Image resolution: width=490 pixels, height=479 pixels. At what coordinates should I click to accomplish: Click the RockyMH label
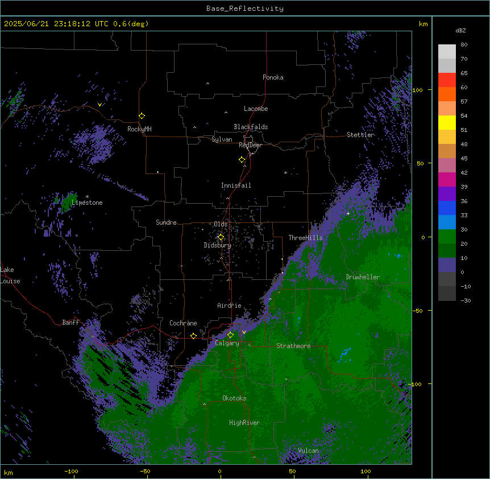point(139,129)
